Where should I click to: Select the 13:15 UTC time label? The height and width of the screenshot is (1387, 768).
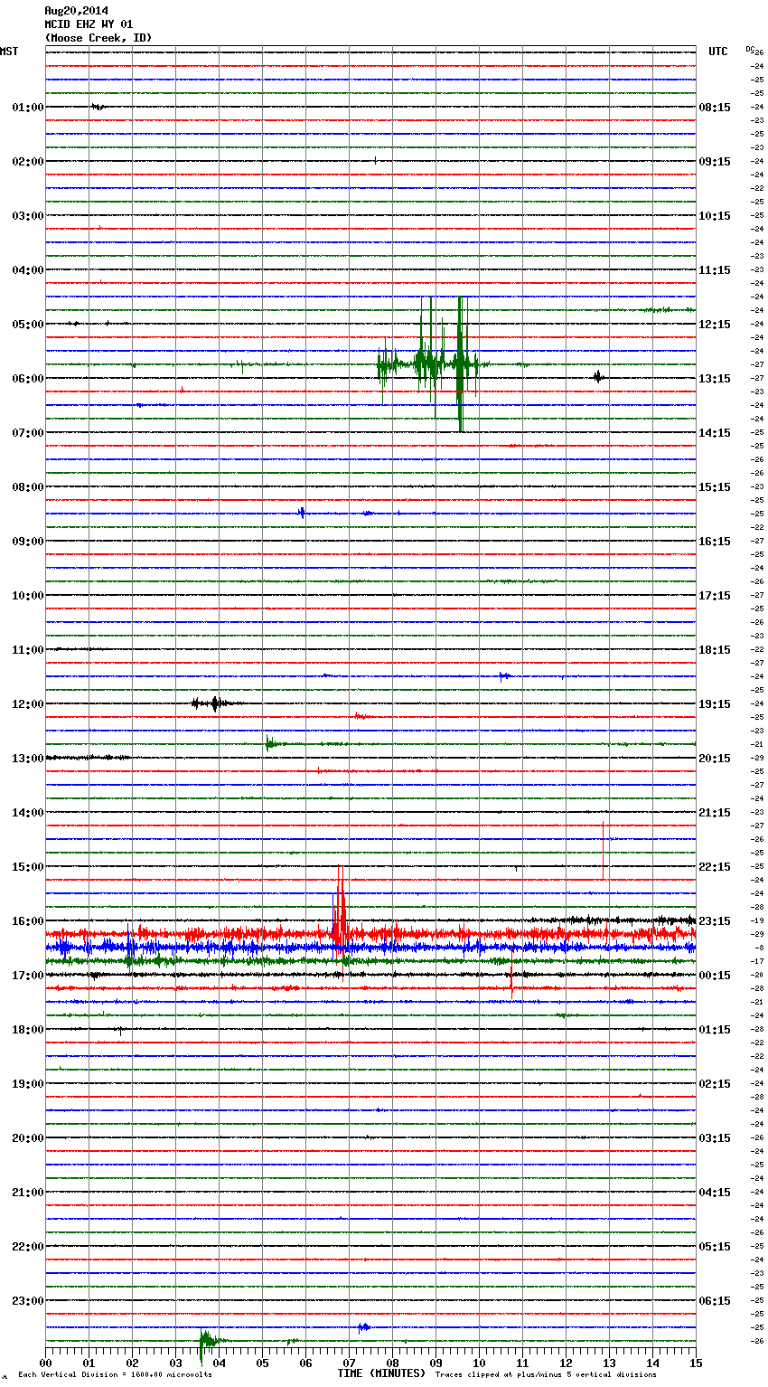tap(715, 379)
